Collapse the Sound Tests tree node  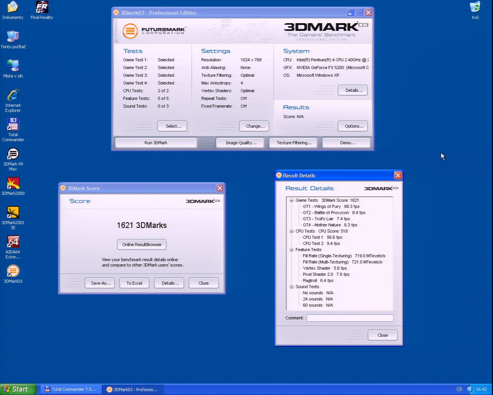292,287
